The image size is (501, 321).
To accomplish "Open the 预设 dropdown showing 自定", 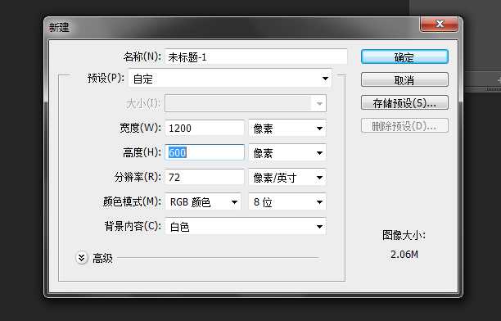I will click(230, 79).
